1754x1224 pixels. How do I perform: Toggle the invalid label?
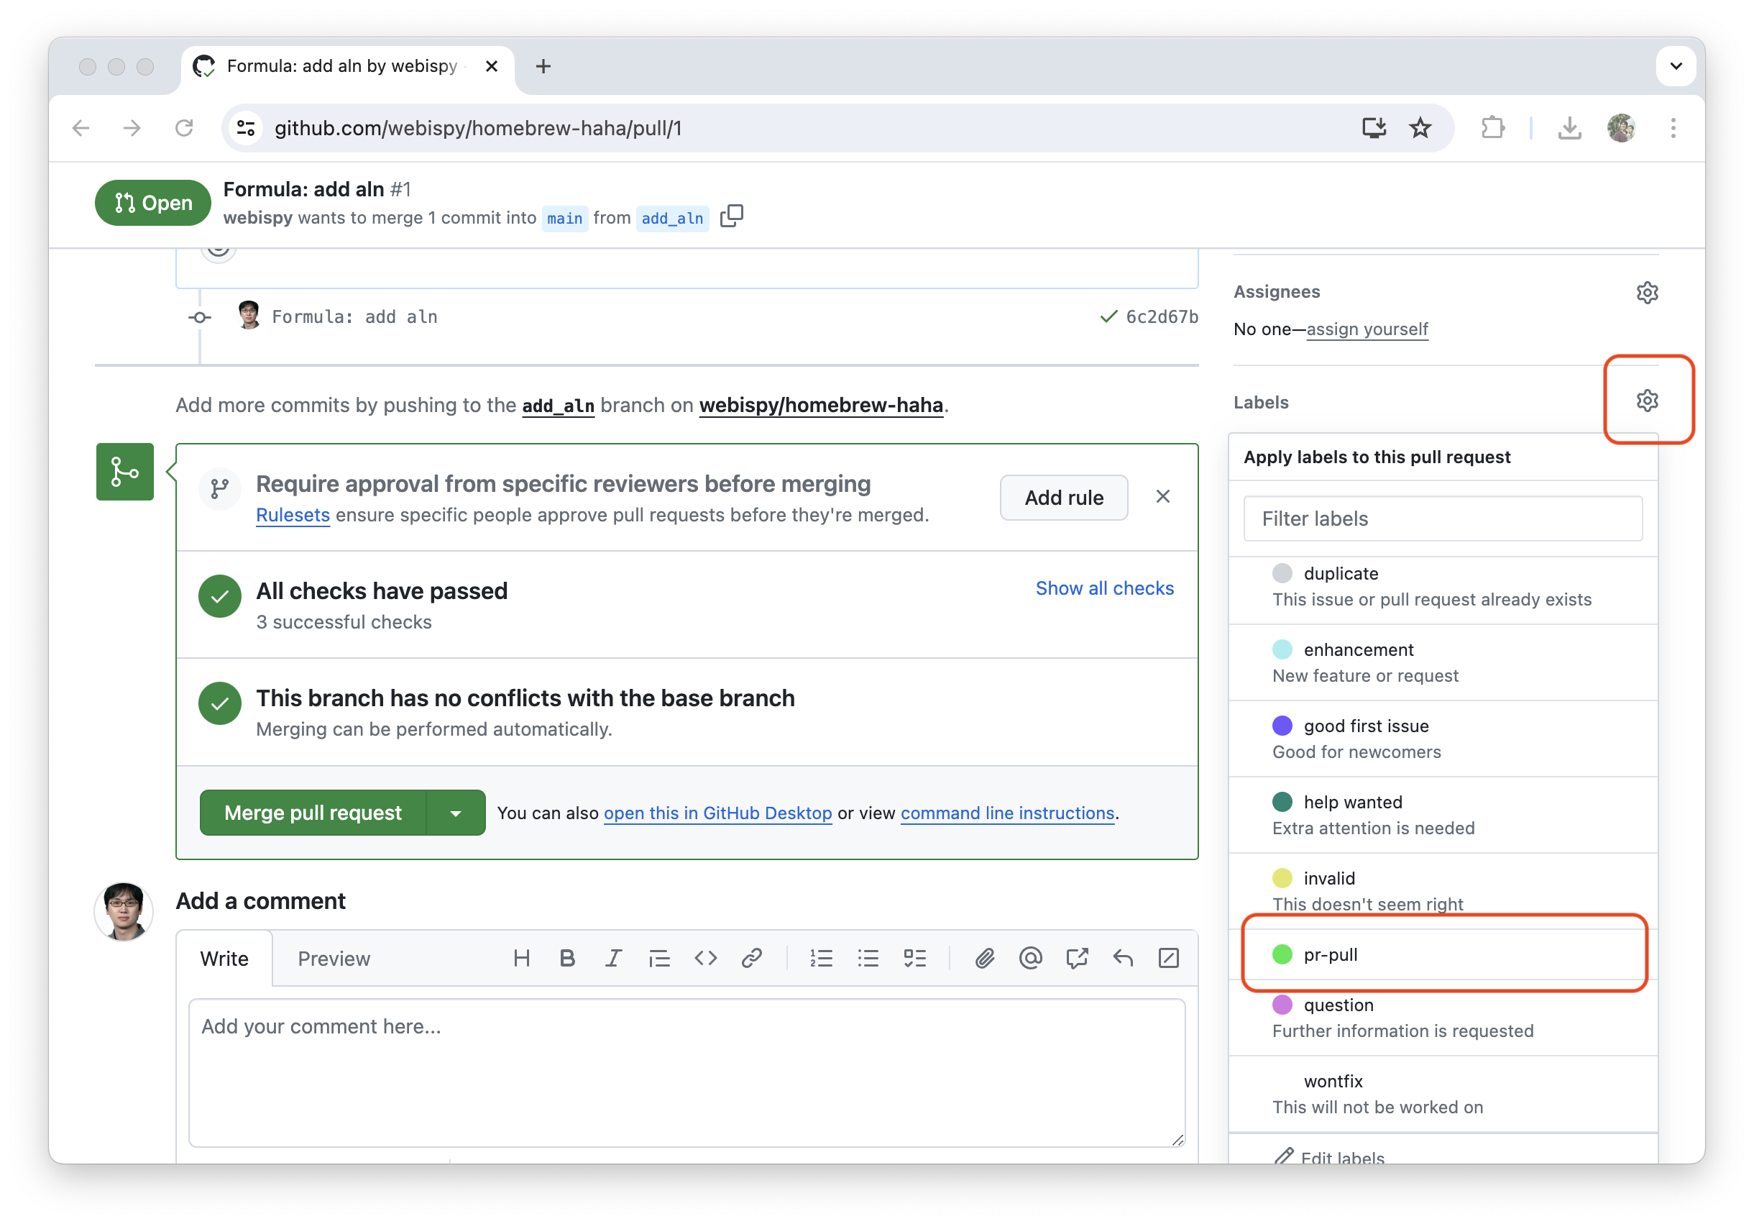tap(1442, 890)
